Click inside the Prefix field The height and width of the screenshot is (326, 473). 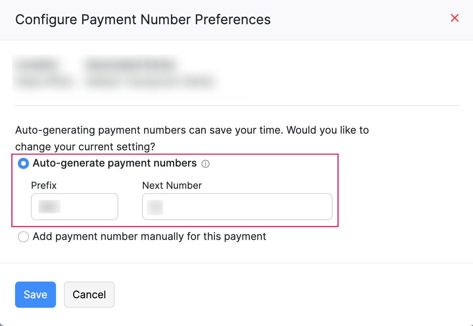(x=74, y=206)
